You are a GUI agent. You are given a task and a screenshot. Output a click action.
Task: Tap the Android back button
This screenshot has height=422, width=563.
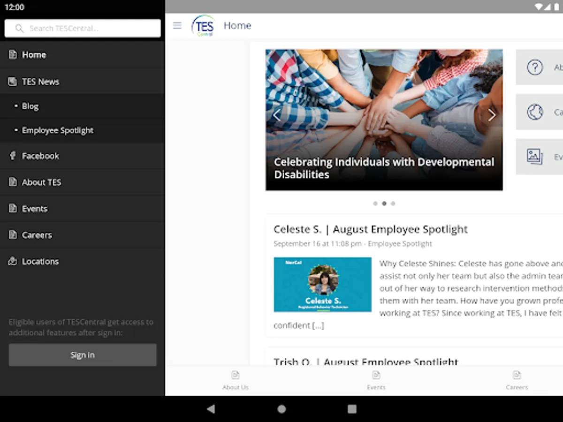point(211,409)
